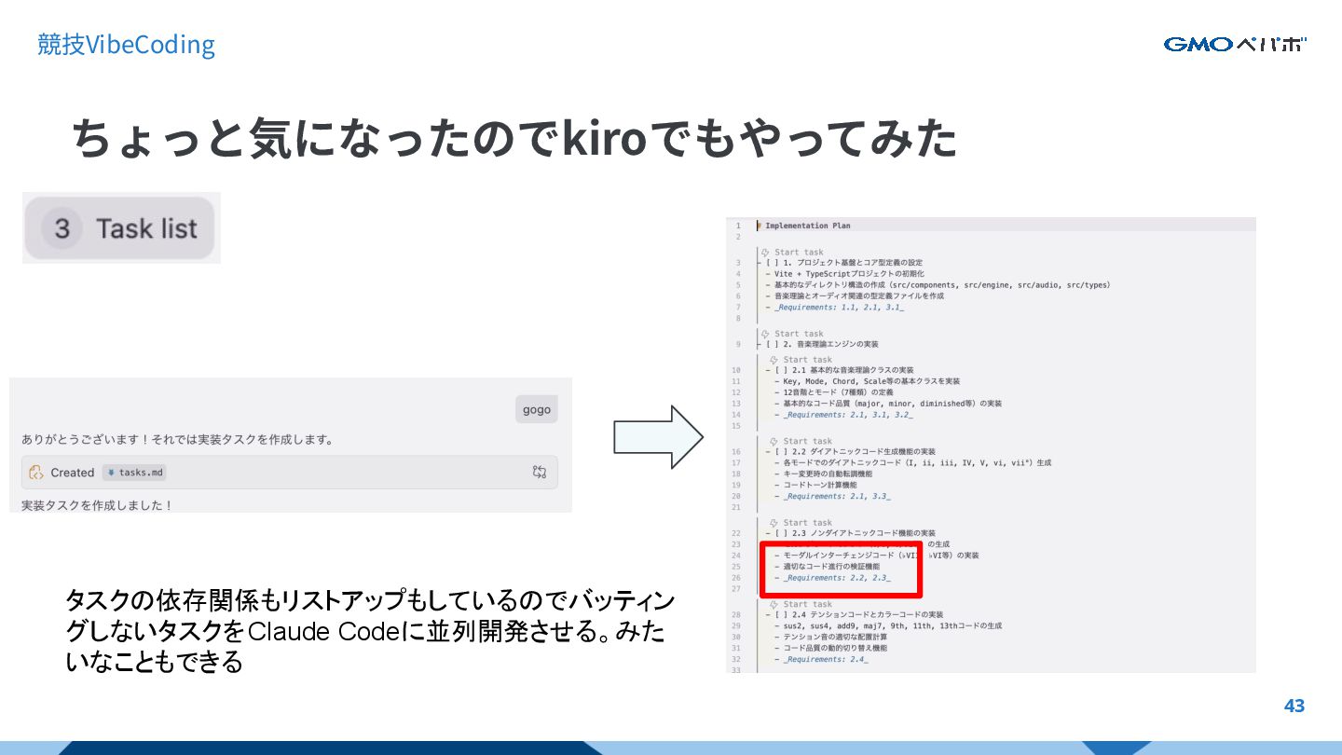This screenshot has height=755, width=1342.
Task: Click line number 10 in the editor gutter
Action: tap(736, 370)
